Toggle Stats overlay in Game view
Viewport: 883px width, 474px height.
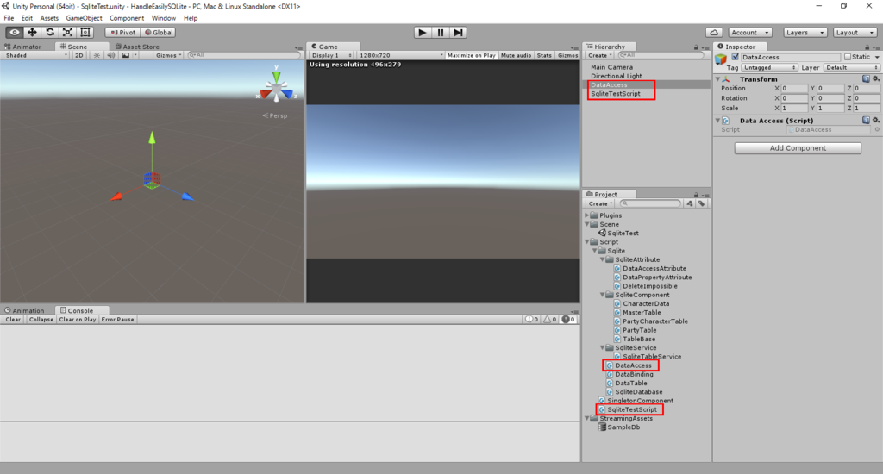(544, 55)
